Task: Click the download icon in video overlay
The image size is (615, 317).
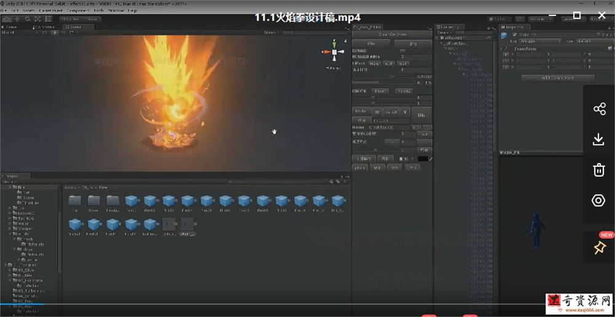Action: tap(598, 139)
